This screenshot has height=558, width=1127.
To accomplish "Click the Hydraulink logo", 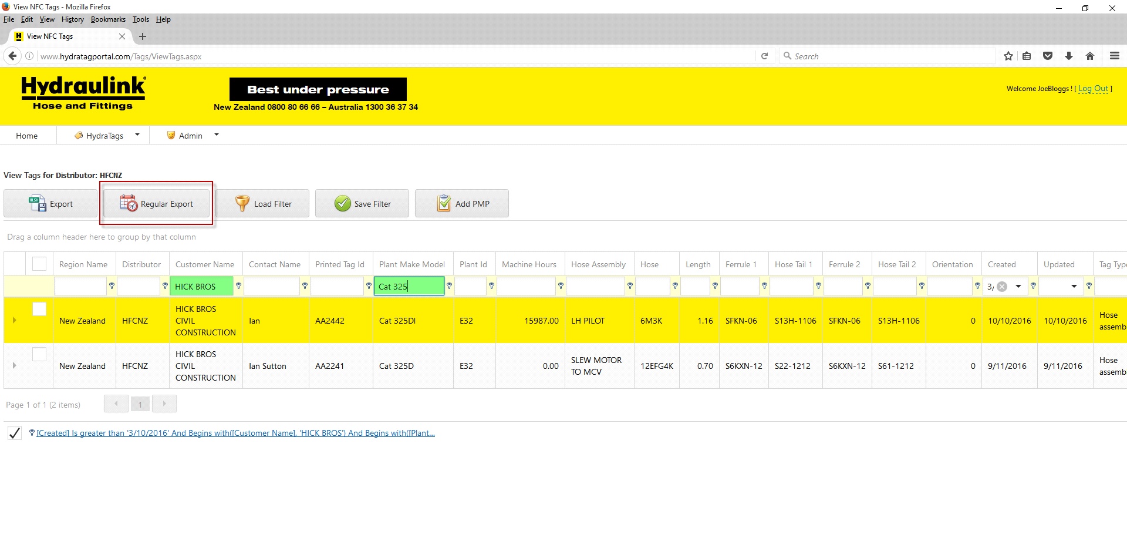I will point(83,93).
